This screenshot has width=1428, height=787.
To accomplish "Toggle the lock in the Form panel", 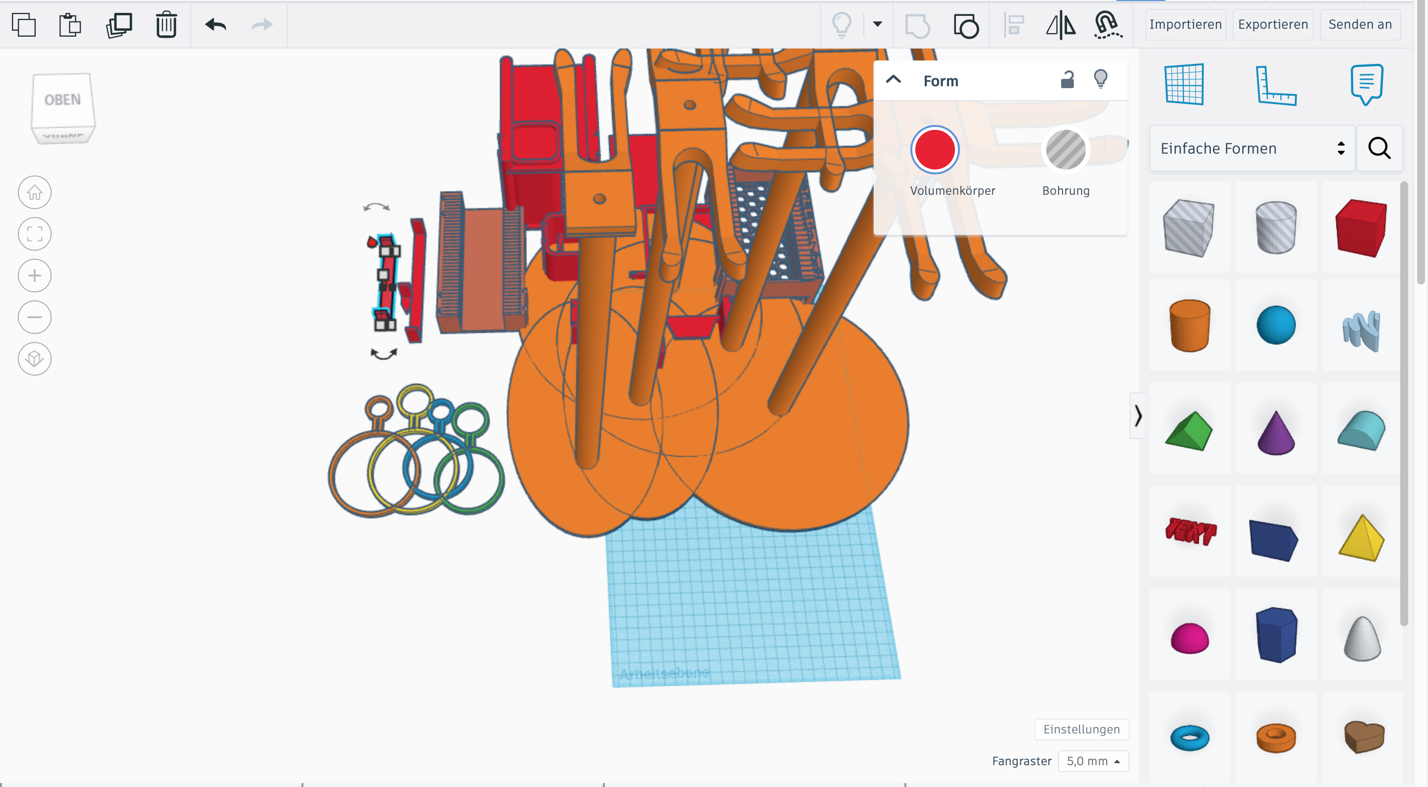I will (x=1067, y=79).
